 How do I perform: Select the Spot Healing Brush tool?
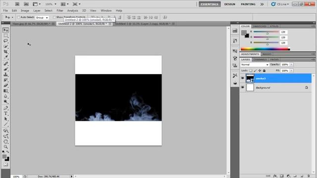point(5,64)
